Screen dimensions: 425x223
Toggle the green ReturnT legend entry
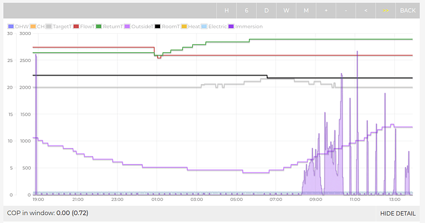point(110,26)
